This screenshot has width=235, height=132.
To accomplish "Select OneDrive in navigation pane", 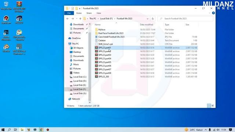I will pos(76,38).
